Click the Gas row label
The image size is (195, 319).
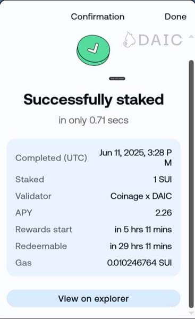tap(23, 263)
